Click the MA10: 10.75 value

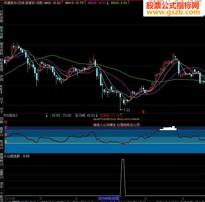pyautogui.click(x=74, y=3)
